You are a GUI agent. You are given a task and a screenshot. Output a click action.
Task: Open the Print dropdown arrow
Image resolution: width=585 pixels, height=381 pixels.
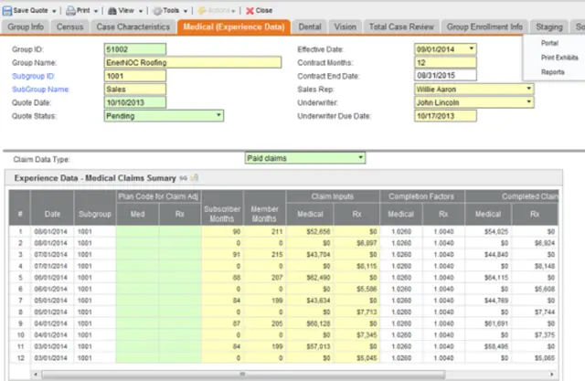tap(96, 11)
